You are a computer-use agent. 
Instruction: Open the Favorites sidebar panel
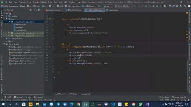[x=1, y=89]
